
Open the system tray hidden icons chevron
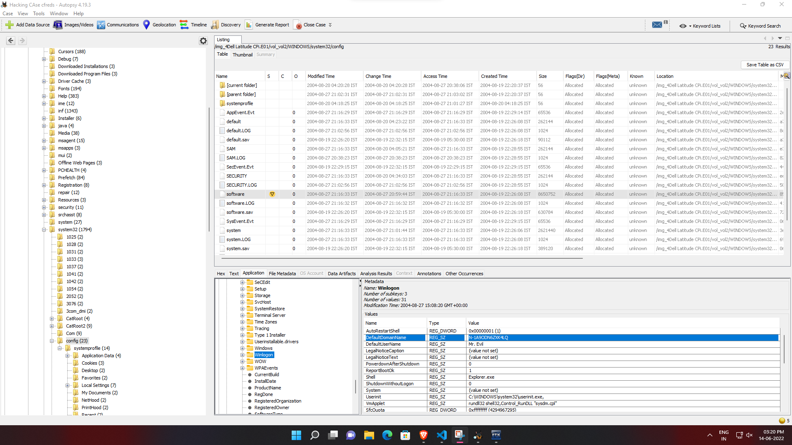coord(709,435)
